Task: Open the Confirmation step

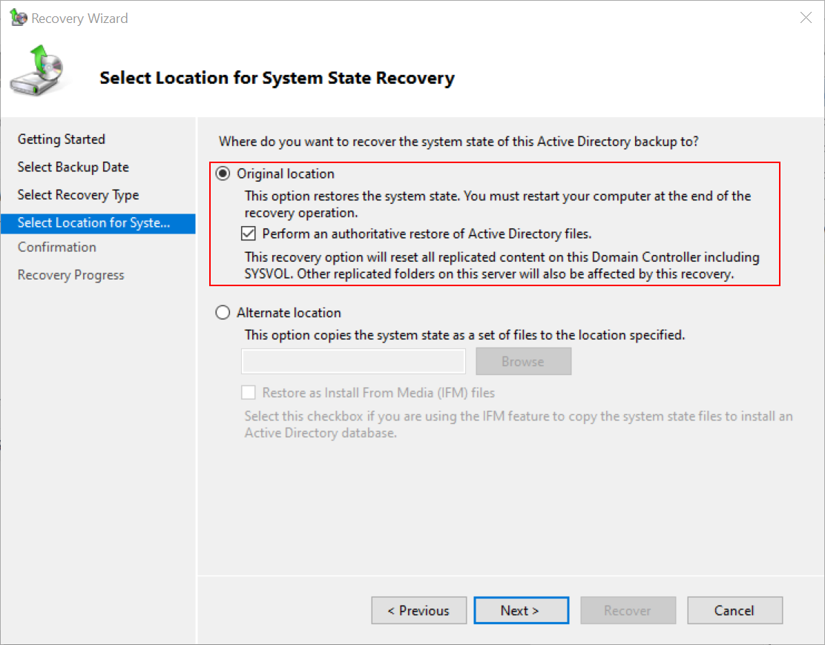Action: (57, 247)
